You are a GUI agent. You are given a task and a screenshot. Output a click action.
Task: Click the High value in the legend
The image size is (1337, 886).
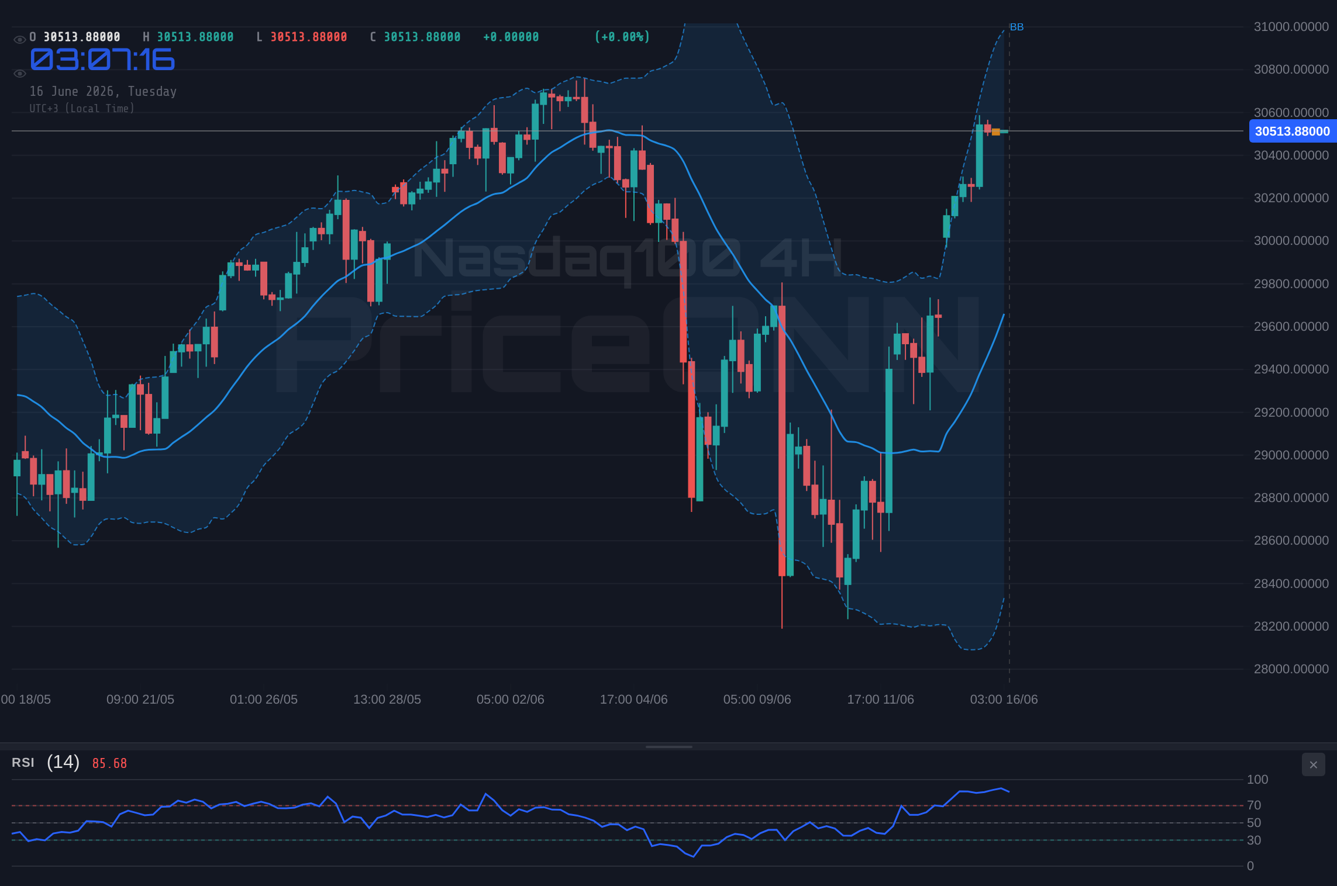[x=195, y=37]
